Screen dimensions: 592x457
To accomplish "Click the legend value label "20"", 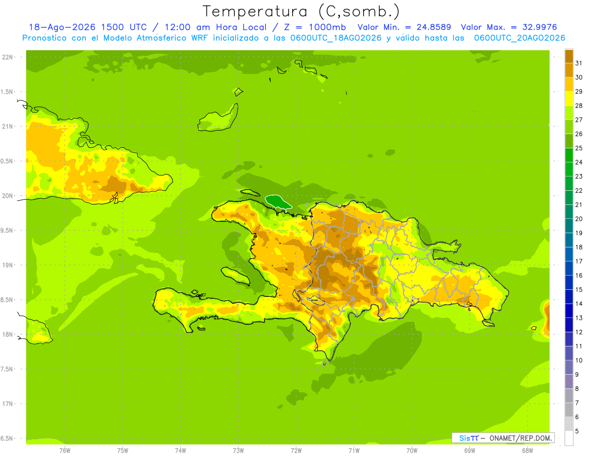I will (579, 219).
